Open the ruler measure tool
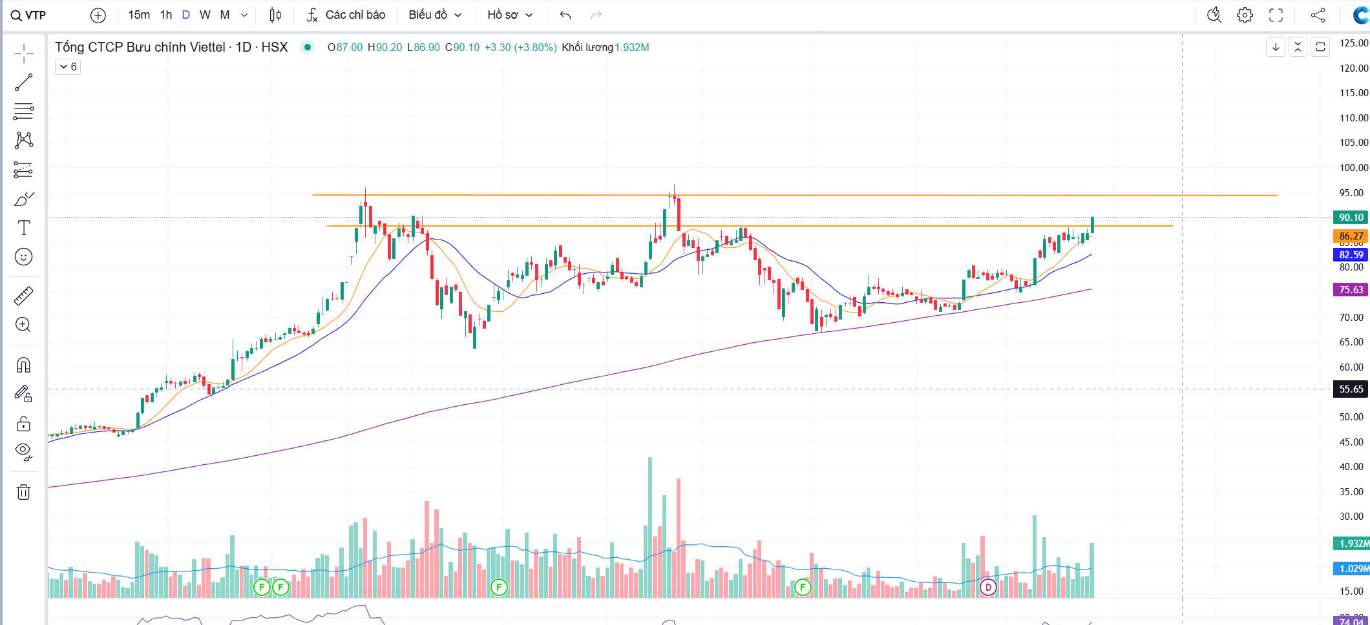This screenshot has height=625, width=1370. (24, 296)
